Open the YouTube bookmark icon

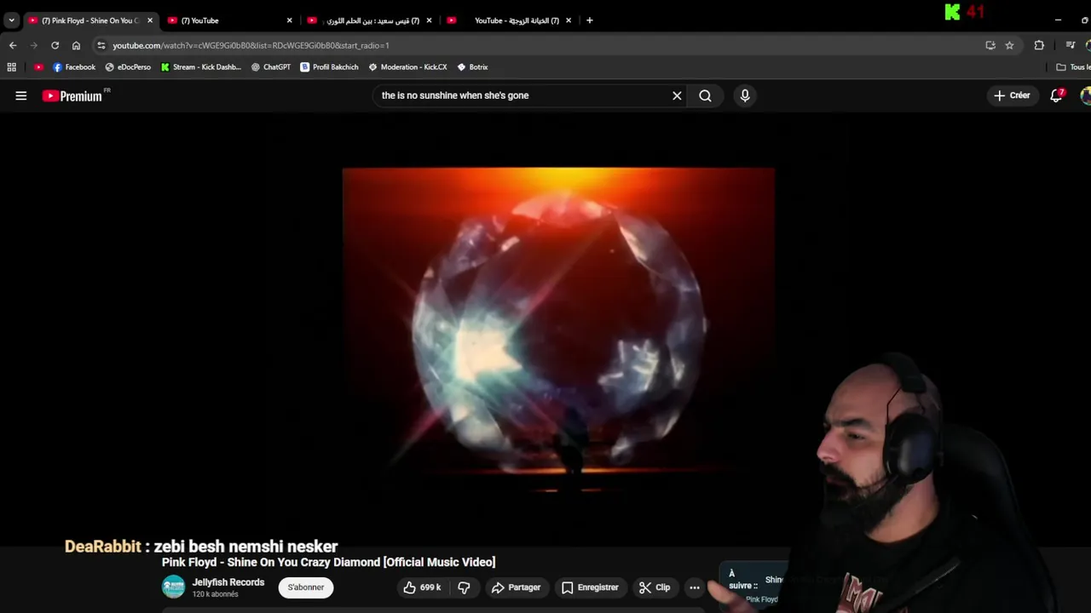38,67
